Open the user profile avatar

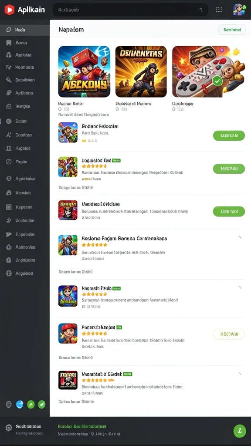tap(239, 10)
